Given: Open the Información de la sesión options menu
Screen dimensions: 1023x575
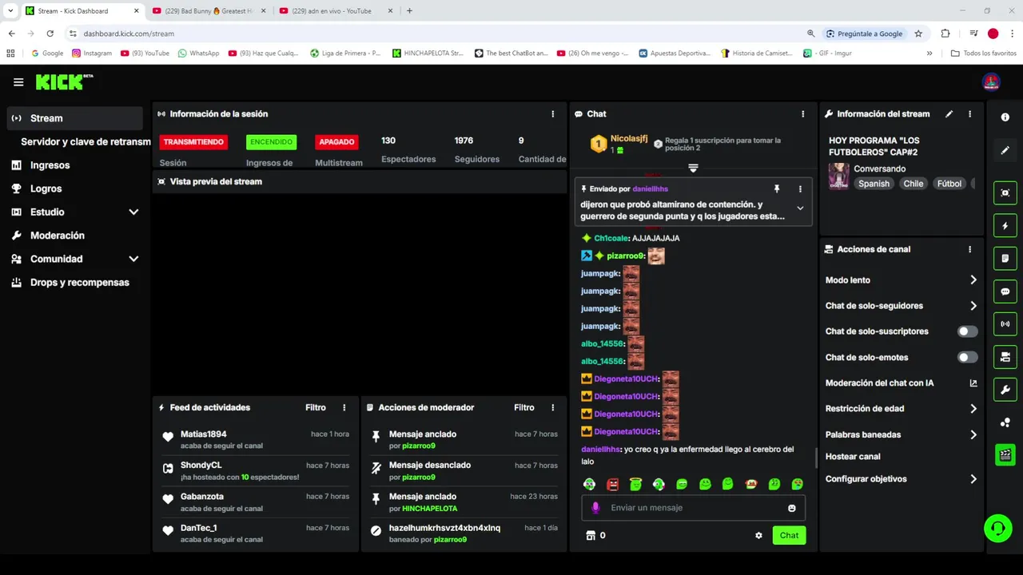Looking at the screenshot, I should [x=552, y=114].
